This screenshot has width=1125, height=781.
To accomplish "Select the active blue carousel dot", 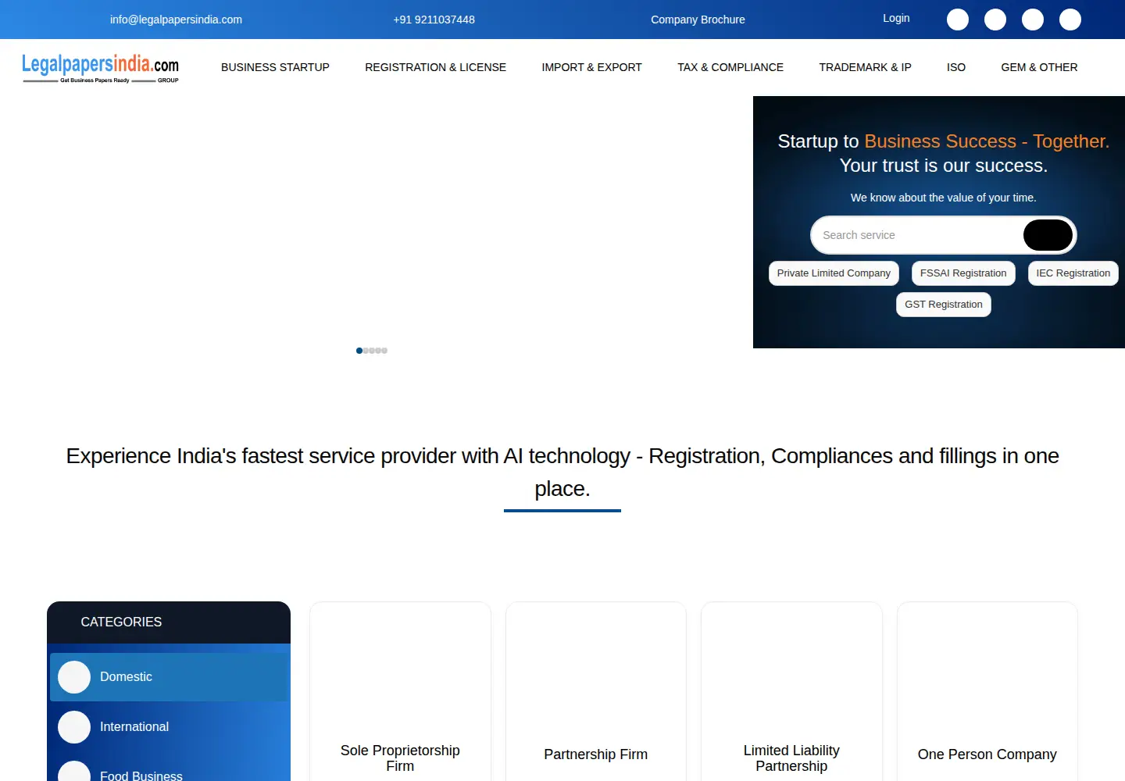I will 359,351.
